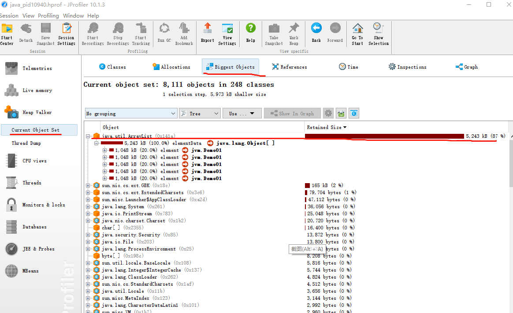
Task: Switch to the Allocations tab
Action: [171, 67]
